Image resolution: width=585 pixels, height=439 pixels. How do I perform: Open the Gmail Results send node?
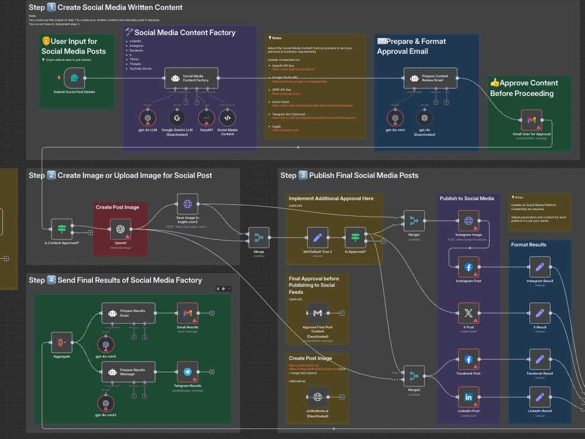point(188,313)
